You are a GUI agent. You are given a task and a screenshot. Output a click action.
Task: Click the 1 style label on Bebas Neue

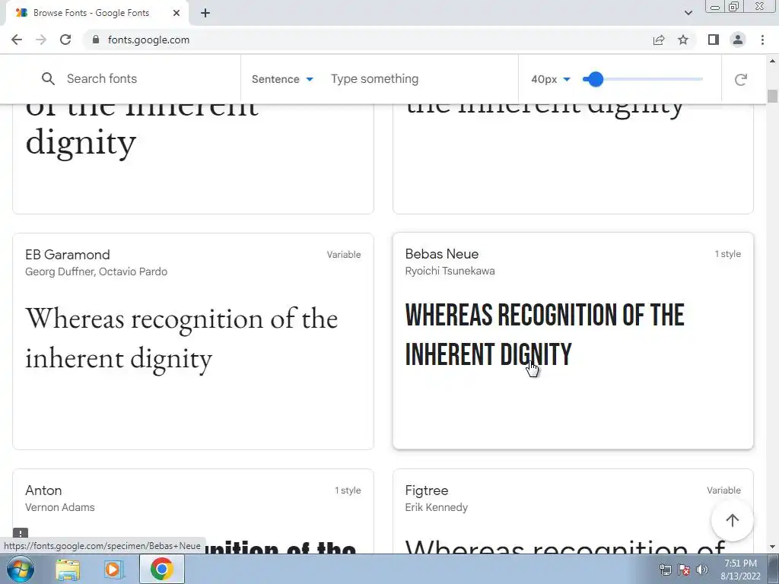click(x=727, y=254)
